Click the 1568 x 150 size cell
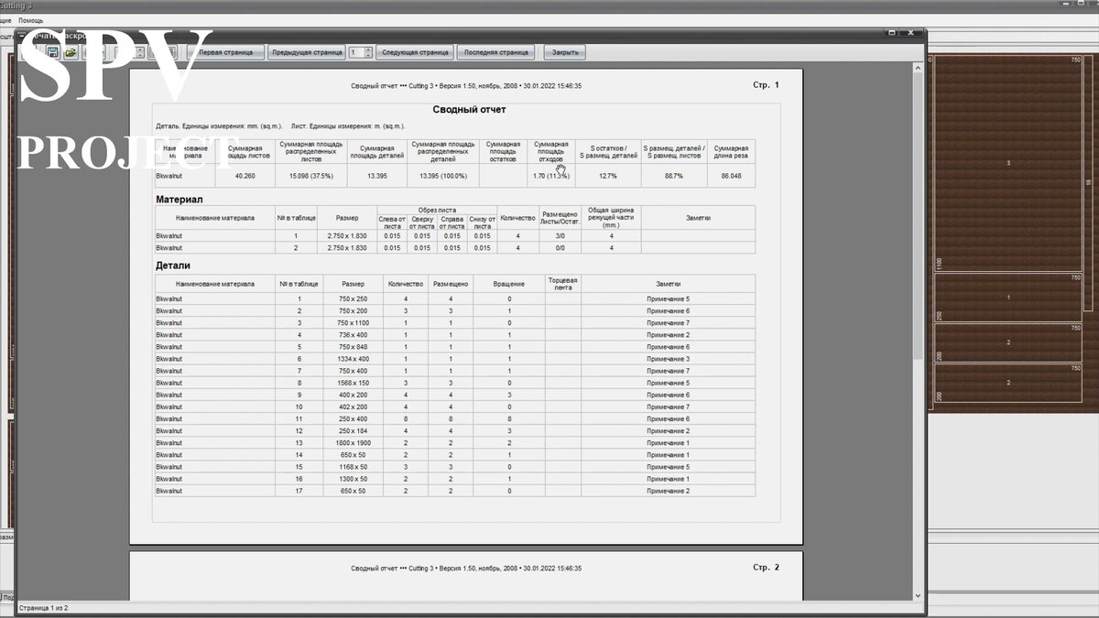The width and height of the screenshot is (1099, 618). [x=352, y=383]
